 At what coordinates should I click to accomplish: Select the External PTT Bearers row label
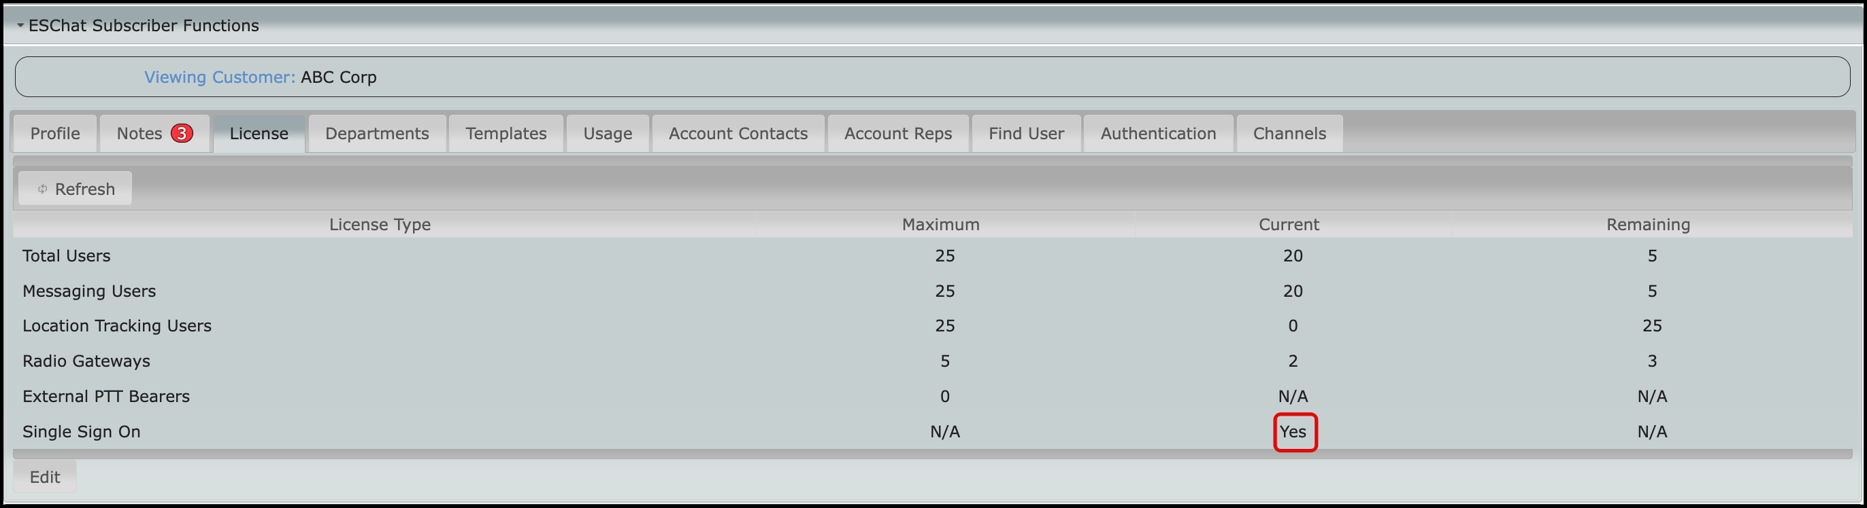pyautogui.click(x=106, y=396)
